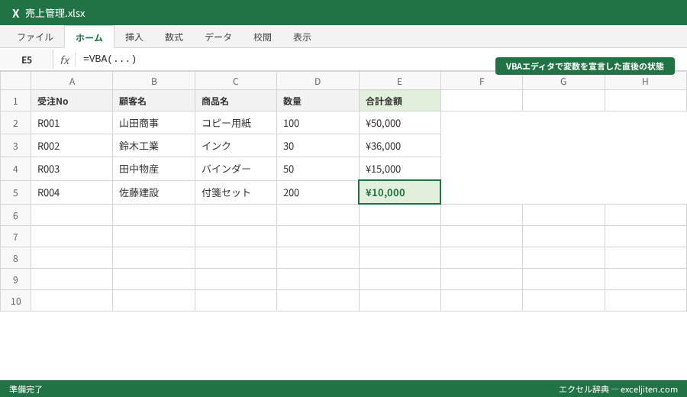687x397 pixels.
Task: Select column E header
Action: [399, 81]
